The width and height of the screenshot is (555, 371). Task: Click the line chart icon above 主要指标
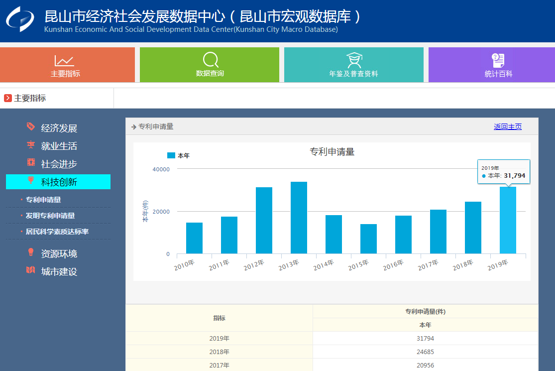64,61
